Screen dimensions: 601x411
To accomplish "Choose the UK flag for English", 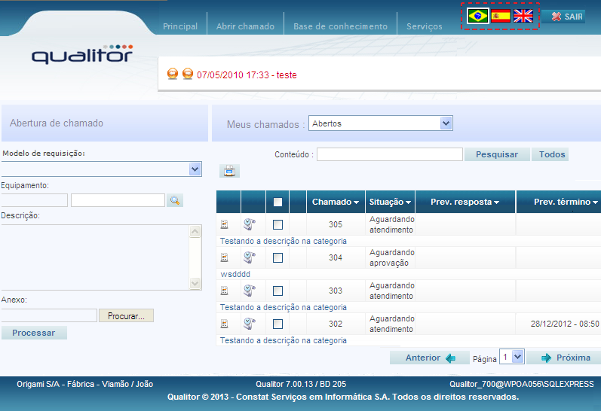I will (523, 16).
